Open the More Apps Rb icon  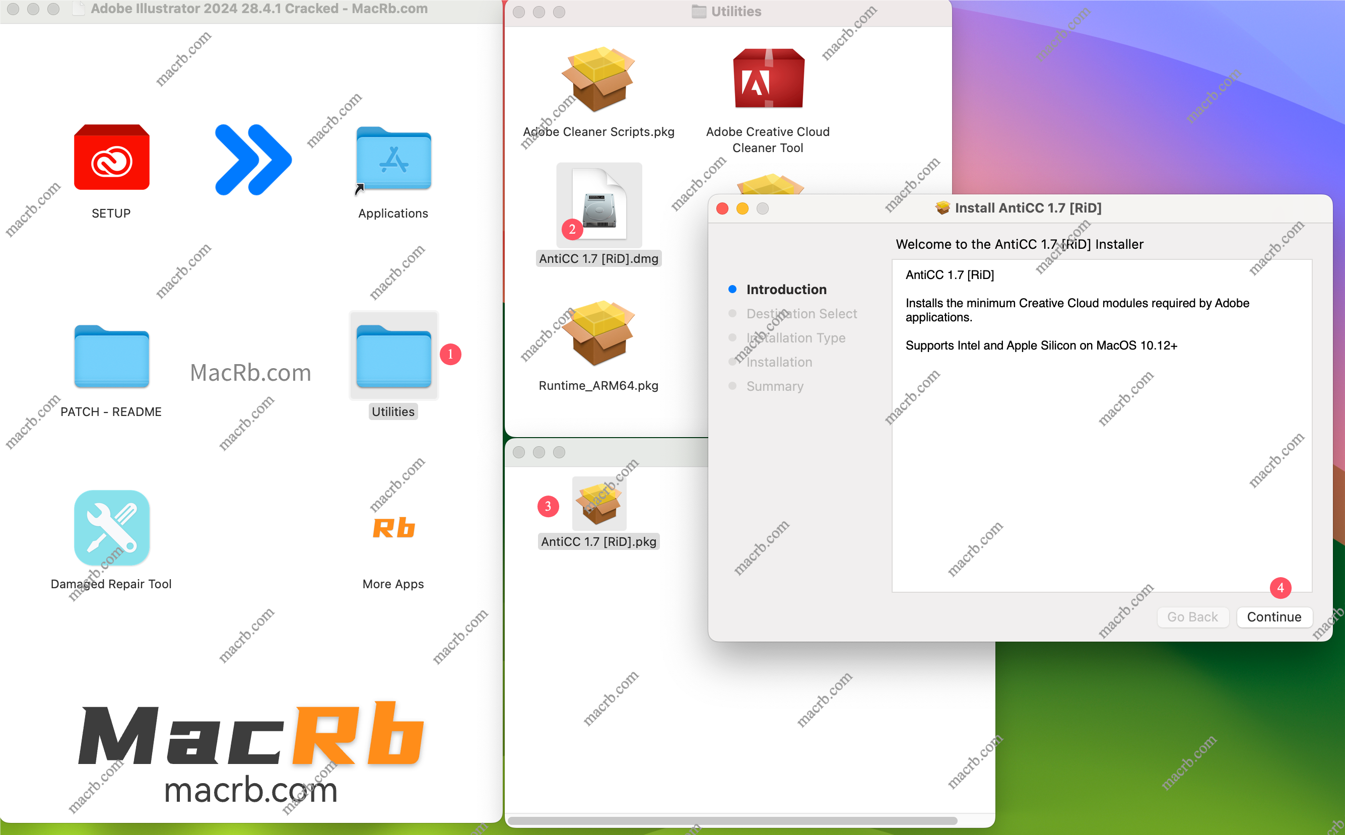click(393, 527)
